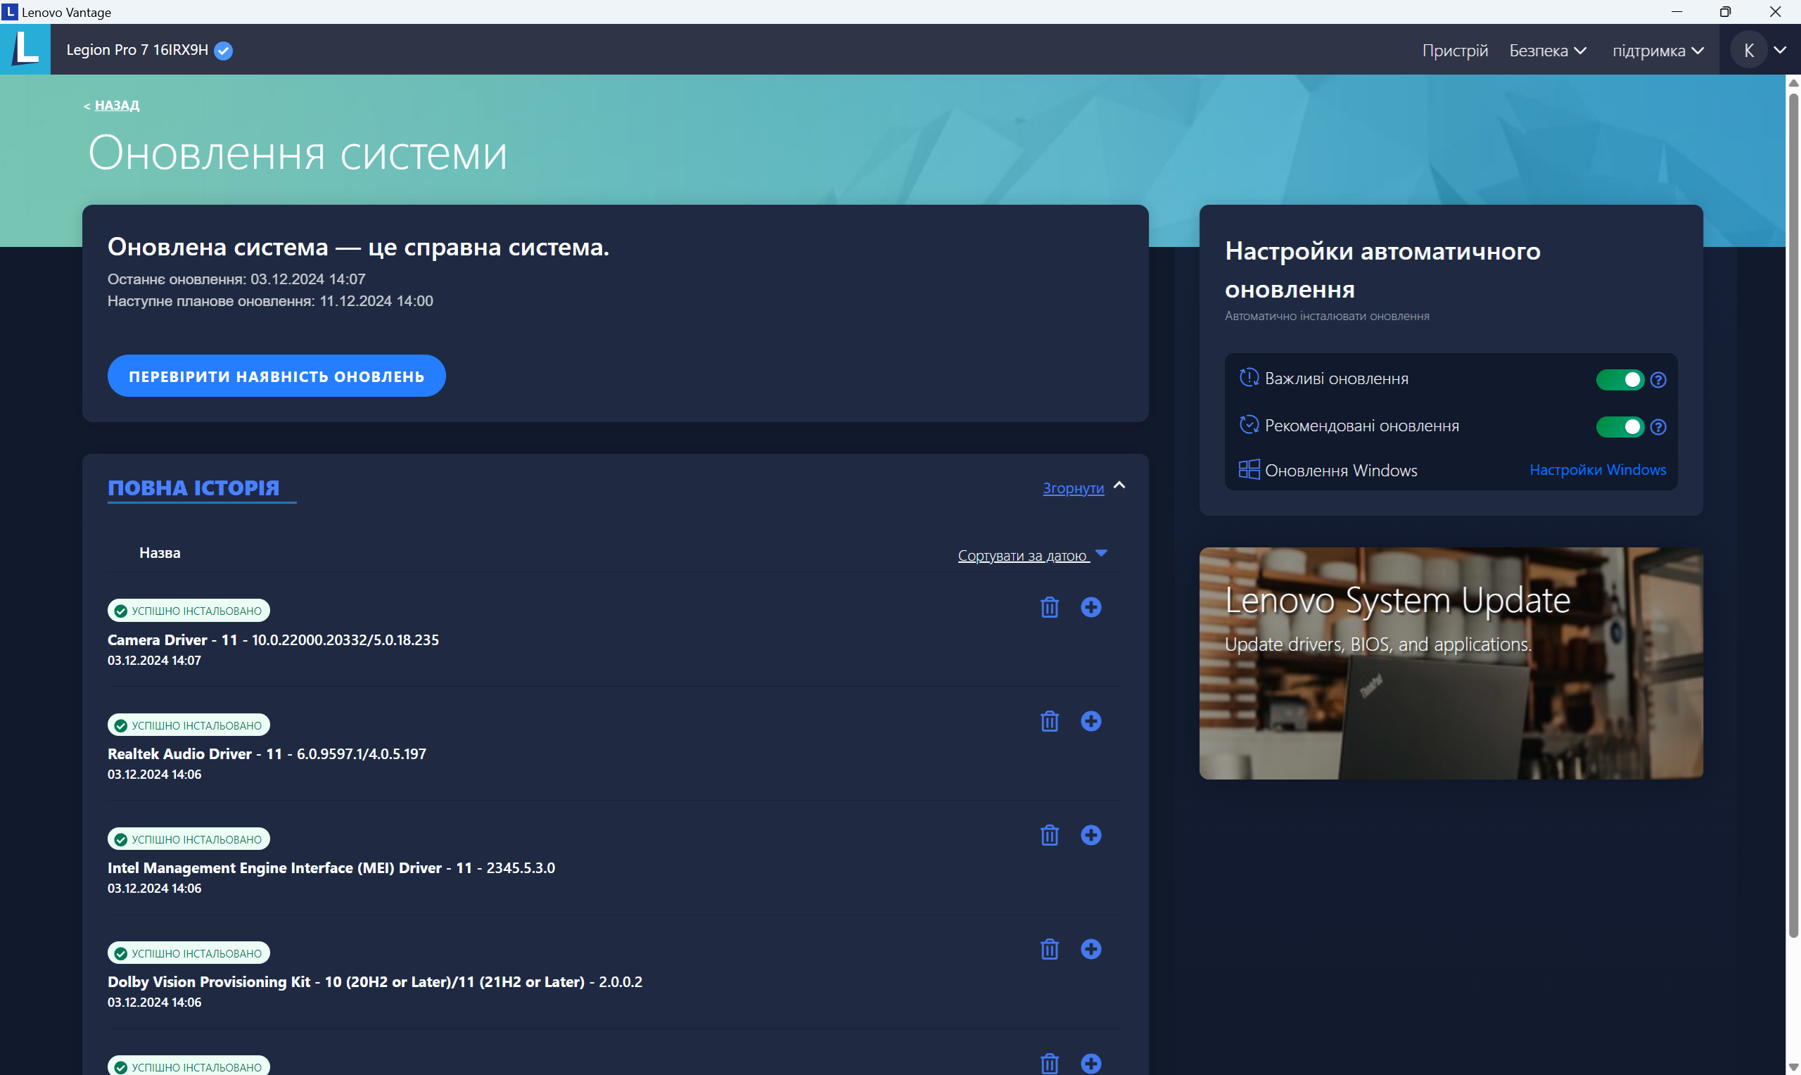The height and width of the screenshot is (1075, 1801).
Task: Open the Lenovo System Update banner
Action: coord(1451,663)
